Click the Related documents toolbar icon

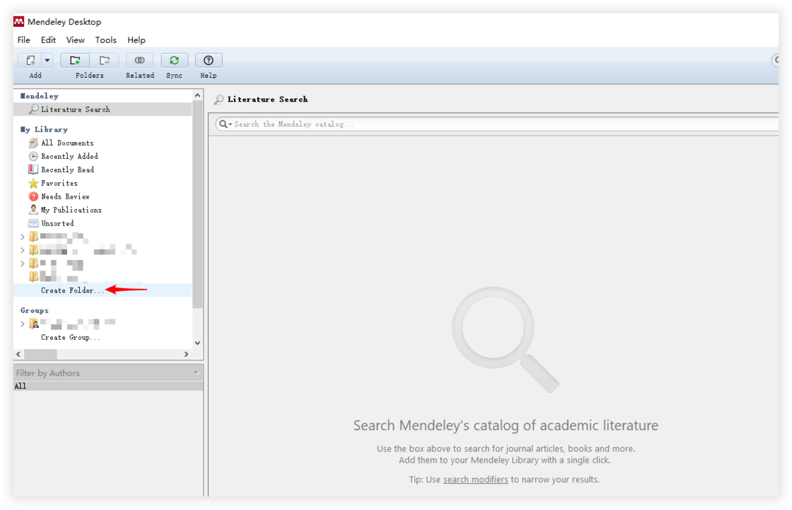140,61
